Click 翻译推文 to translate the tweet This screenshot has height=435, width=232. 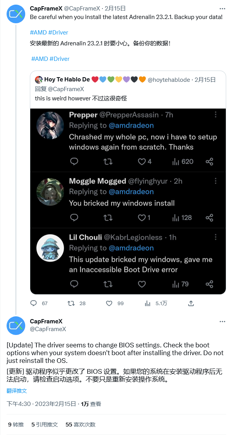(x=17, y=391)
